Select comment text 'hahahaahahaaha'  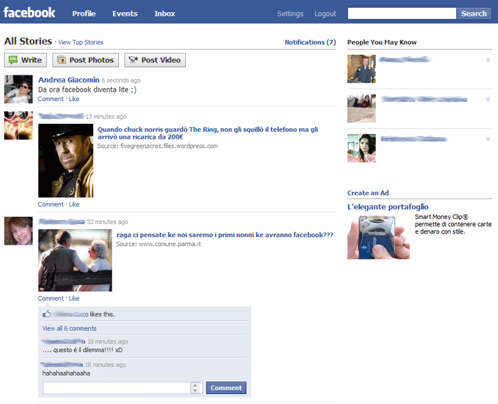(x=66, y=373)
